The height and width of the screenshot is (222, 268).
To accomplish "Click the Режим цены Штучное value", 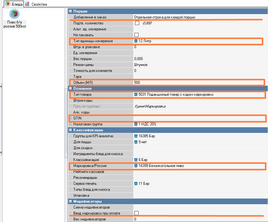I will (197, 65).
